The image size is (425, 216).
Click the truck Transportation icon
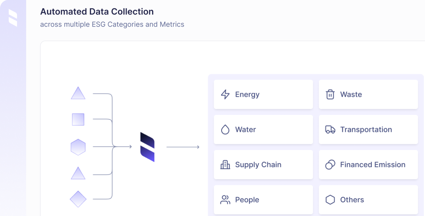point(330,130)
